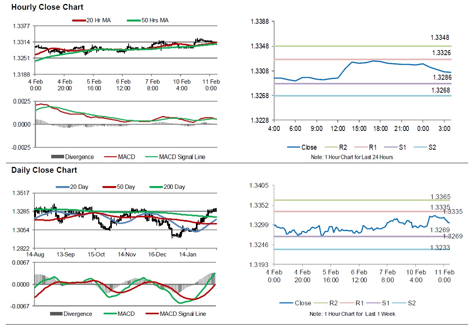The height and width of the screenshot is (326, 474).
Task: Click the 14-Aug date label
Action: [x=35, y=254]
